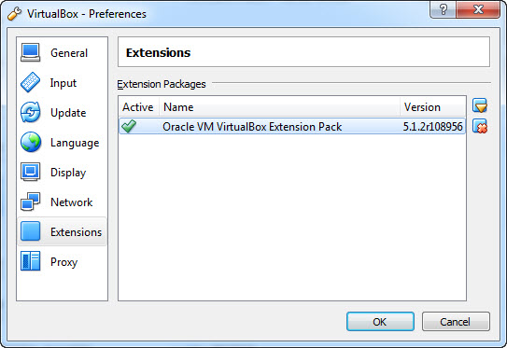Select the Extensions sidebar entry
507x348 pixels.
(x=62, y=231)
